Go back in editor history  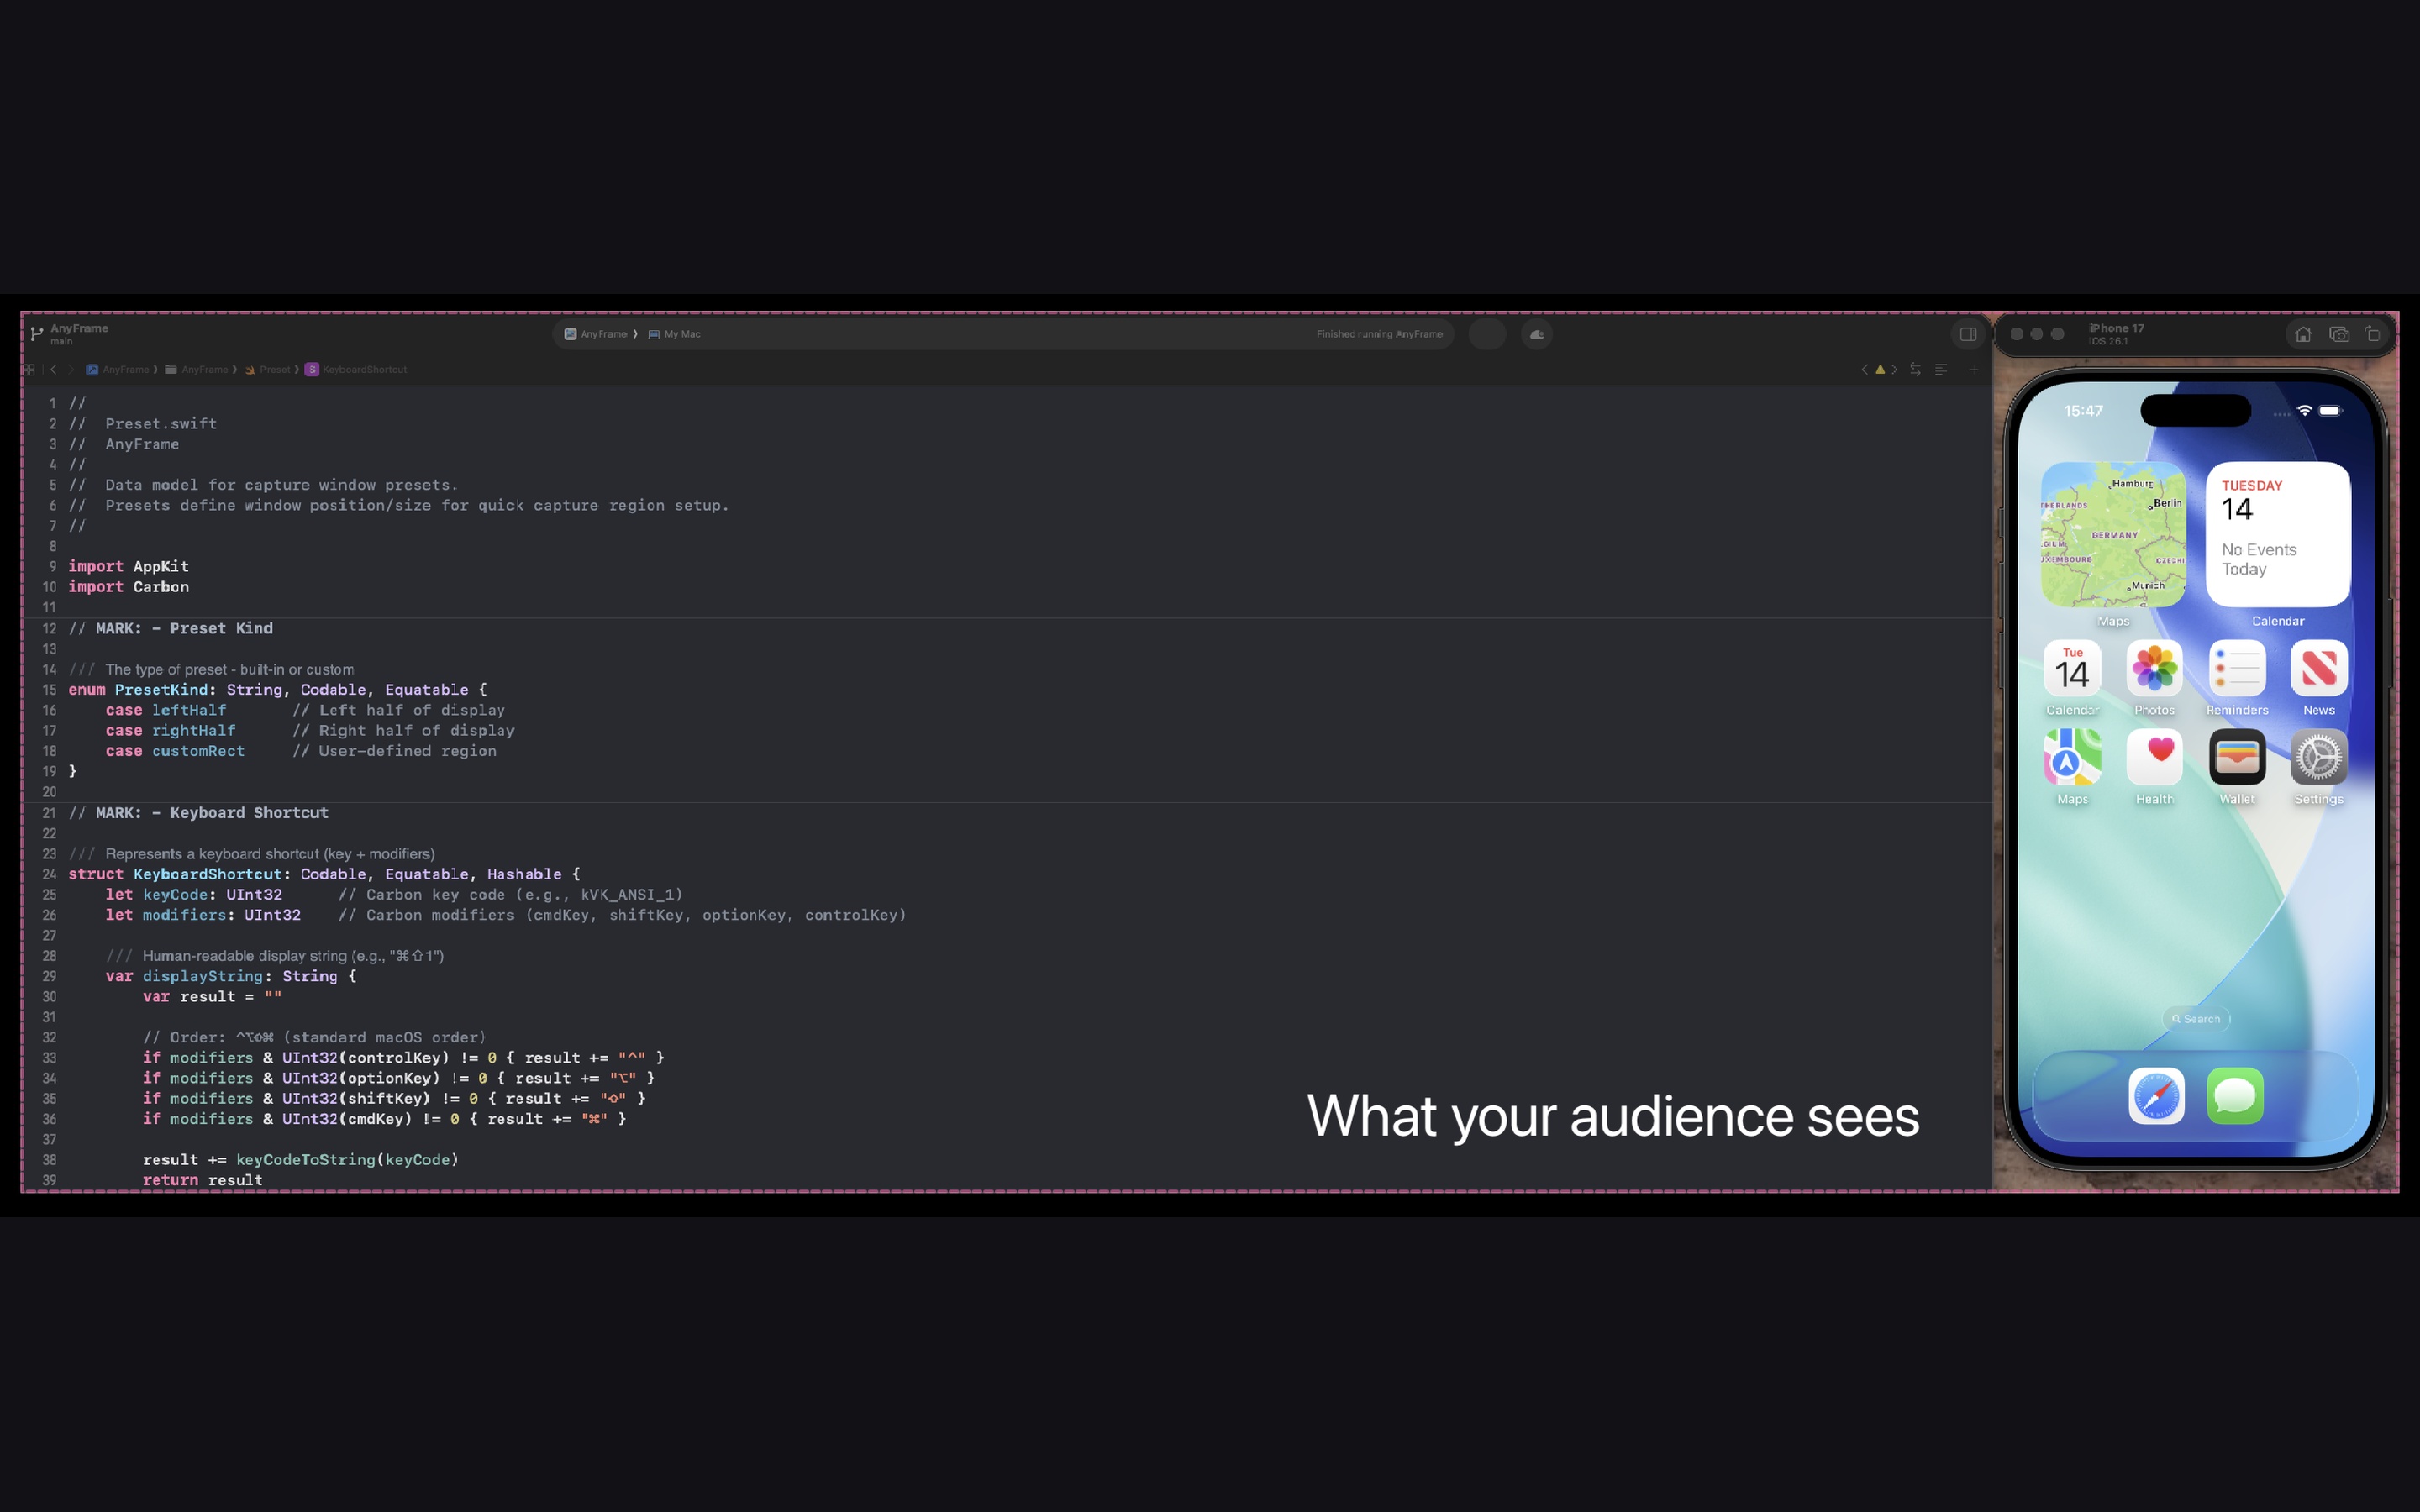[53, 369]
